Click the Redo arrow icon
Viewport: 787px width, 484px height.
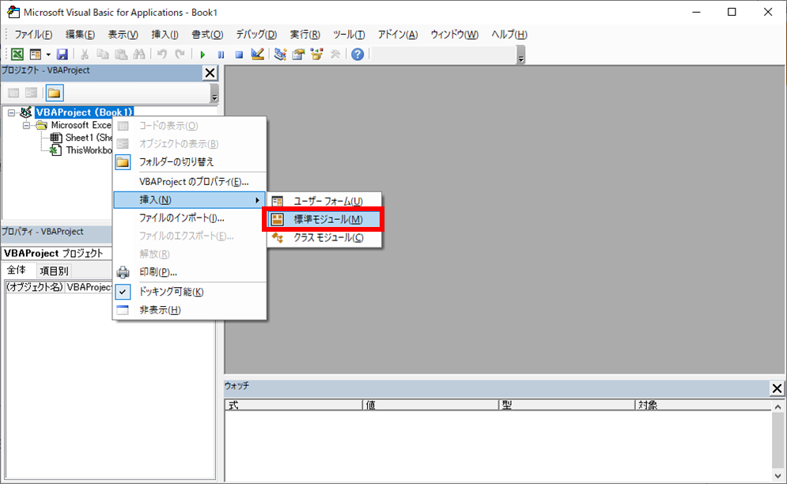180,55
